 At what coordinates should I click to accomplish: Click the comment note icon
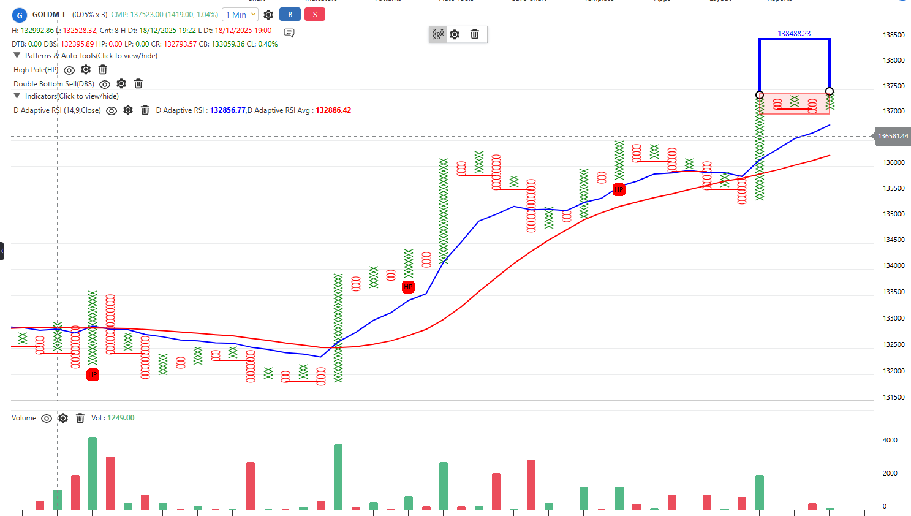[289, 32]
